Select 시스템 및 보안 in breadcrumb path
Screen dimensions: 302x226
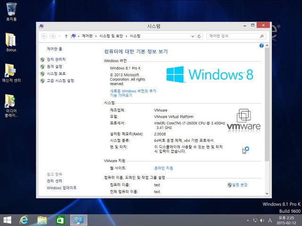111,36
